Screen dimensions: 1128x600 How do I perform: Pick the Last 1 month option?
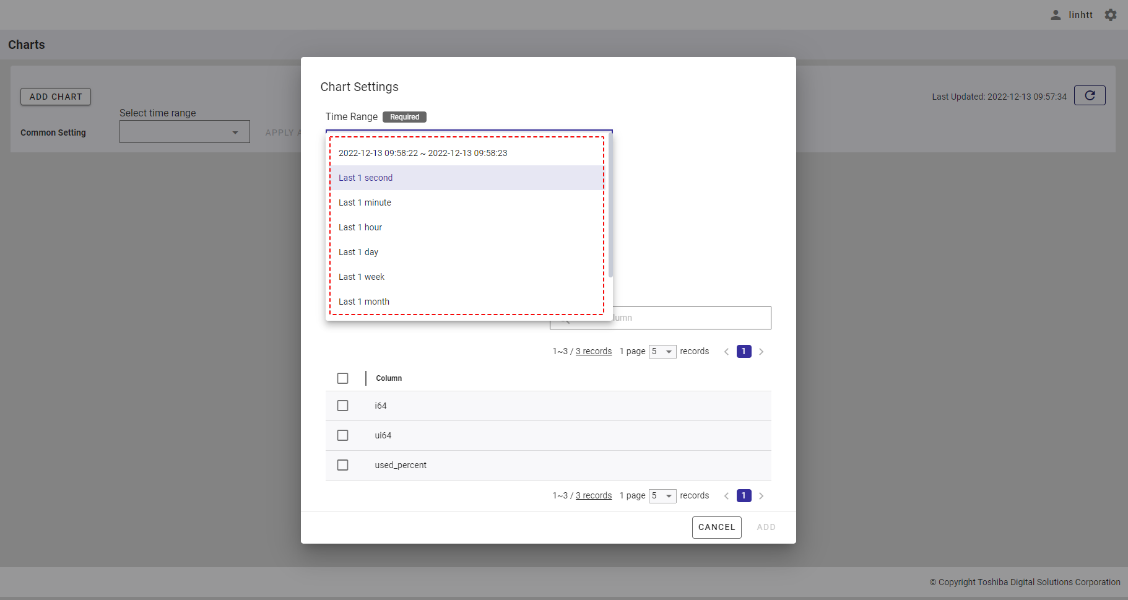tap(364, 302)
